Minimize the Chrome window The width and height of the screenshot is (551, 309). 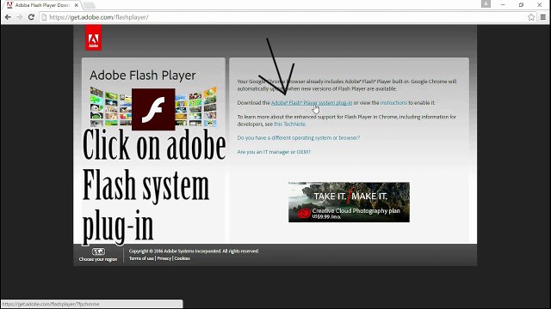pyautogui.click(x=503, y=4)
